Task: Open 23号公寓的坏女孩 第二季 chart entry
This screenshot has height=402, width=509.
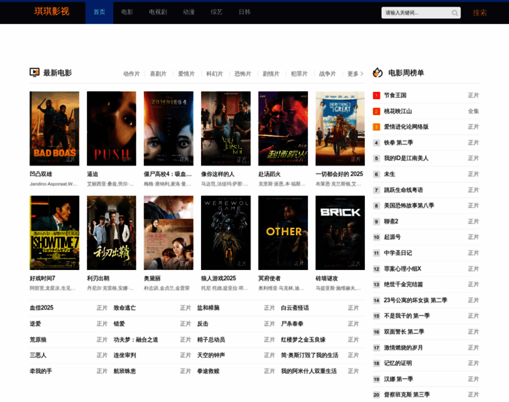Action: (x=415, y=300)
